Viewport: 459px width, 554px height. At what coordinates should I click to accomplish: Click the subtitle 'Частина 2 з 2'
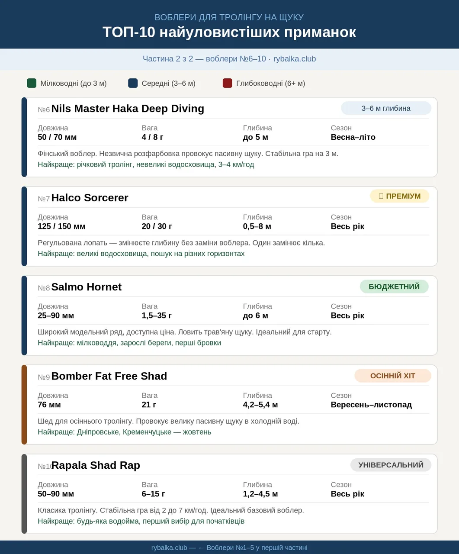click(x=168, y=59)
